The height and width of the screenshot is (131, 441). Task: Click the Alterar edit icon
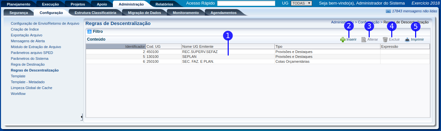tap(364, 40)
